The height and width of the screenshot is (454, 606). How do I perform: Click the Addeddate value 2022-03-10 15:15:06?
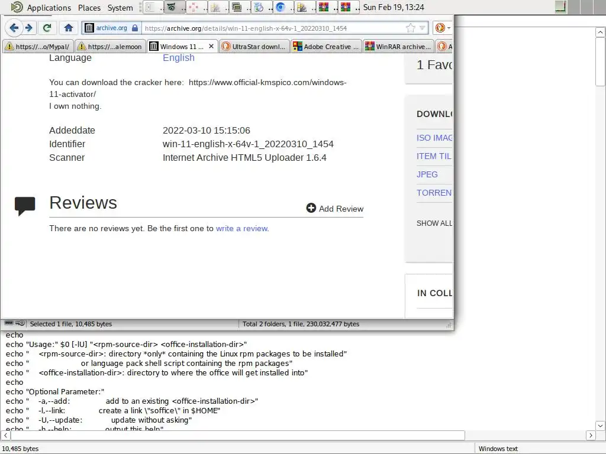(207, 131)
